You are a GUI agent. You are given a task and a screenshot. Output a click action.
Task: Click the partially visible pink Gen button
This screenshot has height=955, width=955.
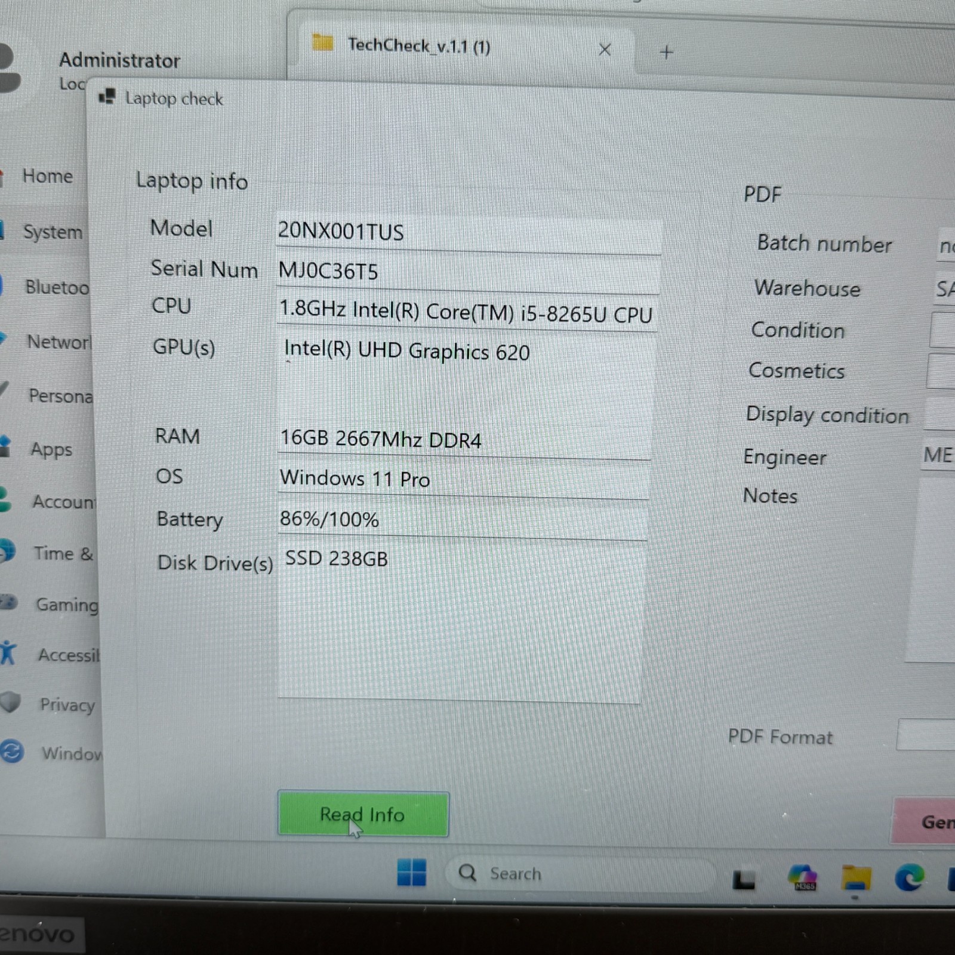pos(924,821)
